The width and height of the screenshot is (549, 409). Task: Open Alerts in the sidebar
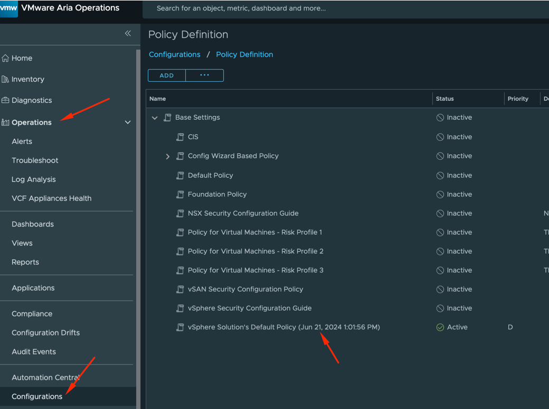(x=22, y=141)
